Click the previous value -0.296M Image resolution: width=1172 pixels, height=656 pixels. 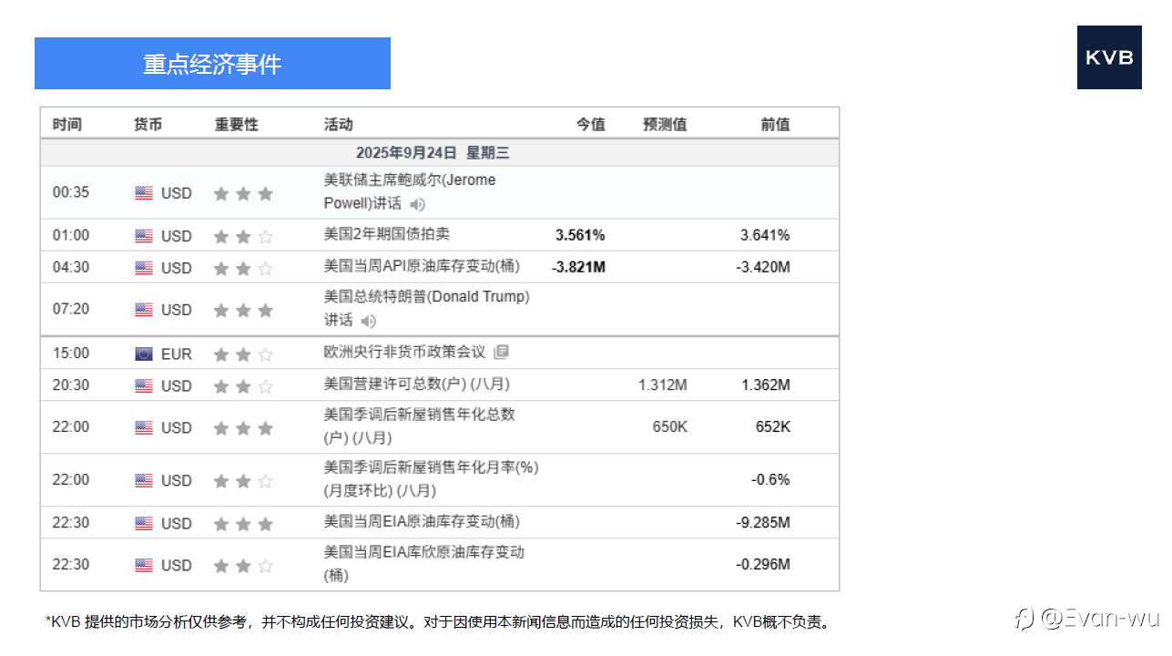pyautogui.click(x=763, y=564)
